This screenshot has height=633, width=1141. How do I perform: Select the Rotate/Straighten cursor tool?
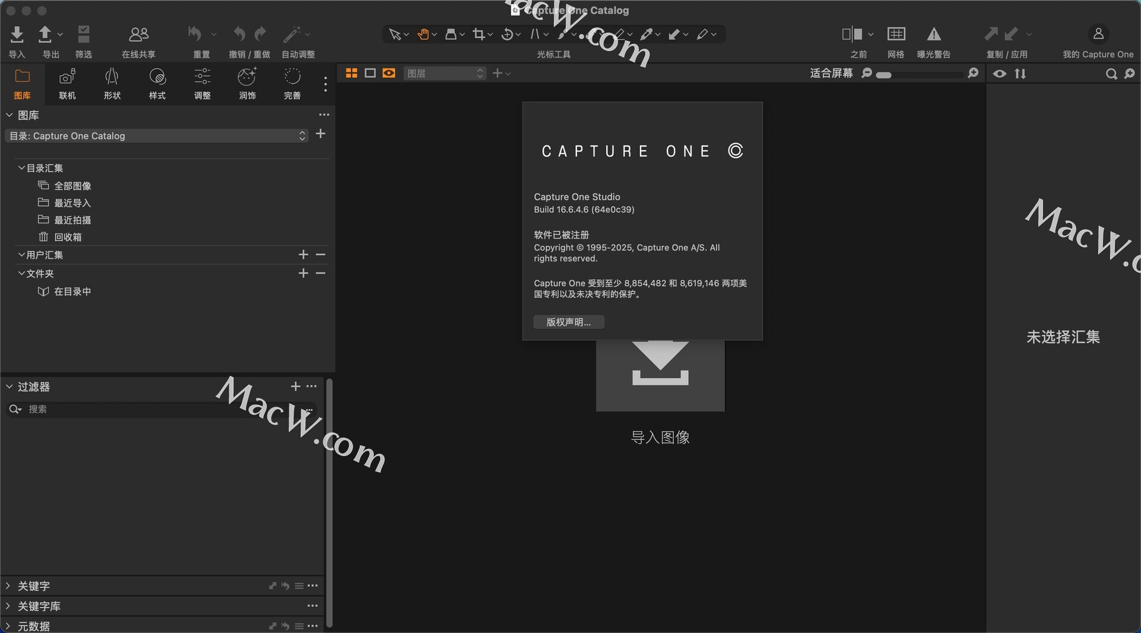(x=507, y=34)
